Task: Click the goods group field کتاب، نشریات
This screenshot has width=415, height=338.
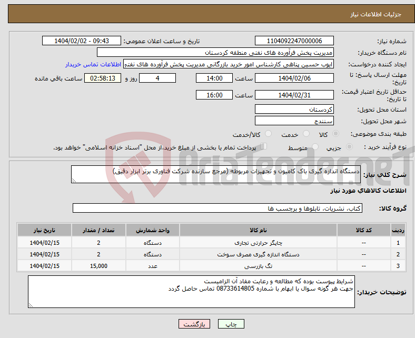Action: tap(218, 208)
